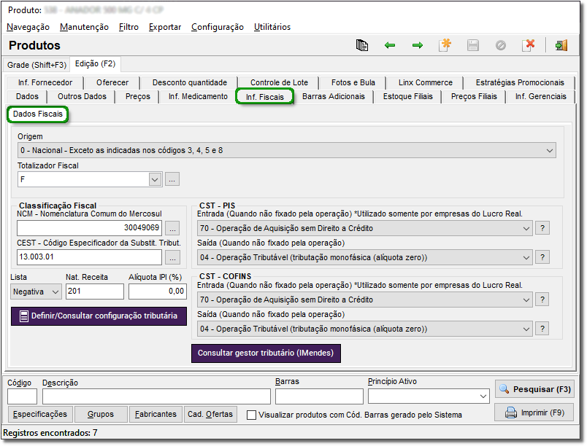Viewport: 587px width, 446px height.
Task: Click the Fabricantes button
Action: [x=156, y=414]
